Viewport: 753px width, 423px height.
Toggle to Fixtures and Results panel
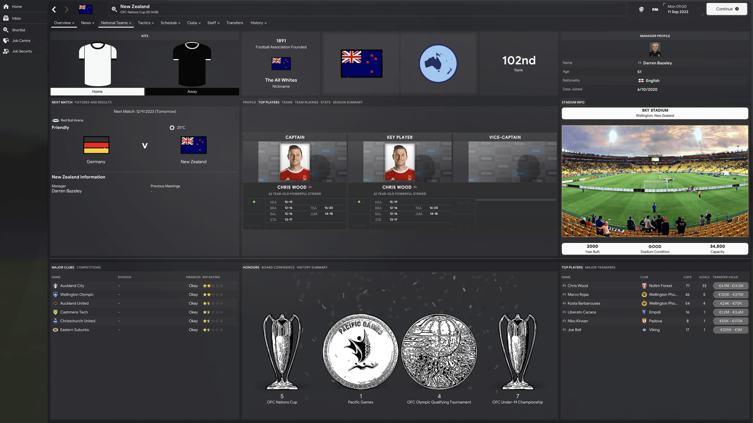pyautogui.click(x=93, y=102)
